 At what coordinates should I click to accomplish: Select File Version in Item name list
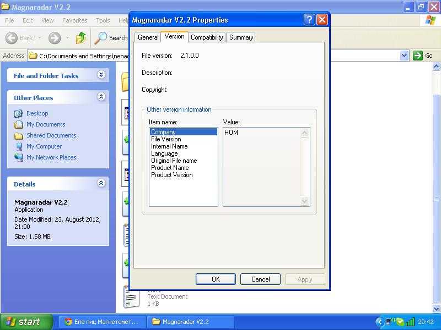pyautogui.click(x=184, y=139)
